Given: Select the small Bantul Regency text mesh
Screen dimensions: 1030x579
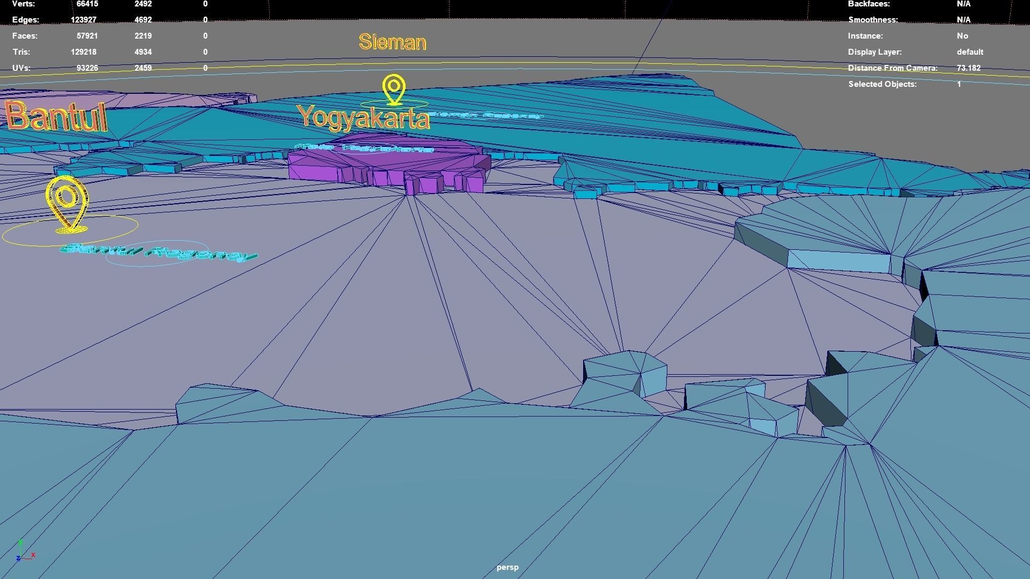Looking at the screenshot, I should coord(159,253).
